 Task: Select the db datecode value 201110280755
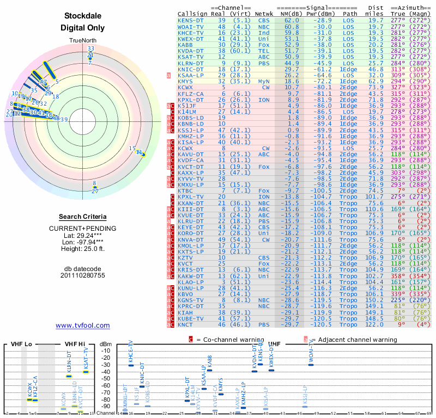pyautogui.click(x=83, y=275)
